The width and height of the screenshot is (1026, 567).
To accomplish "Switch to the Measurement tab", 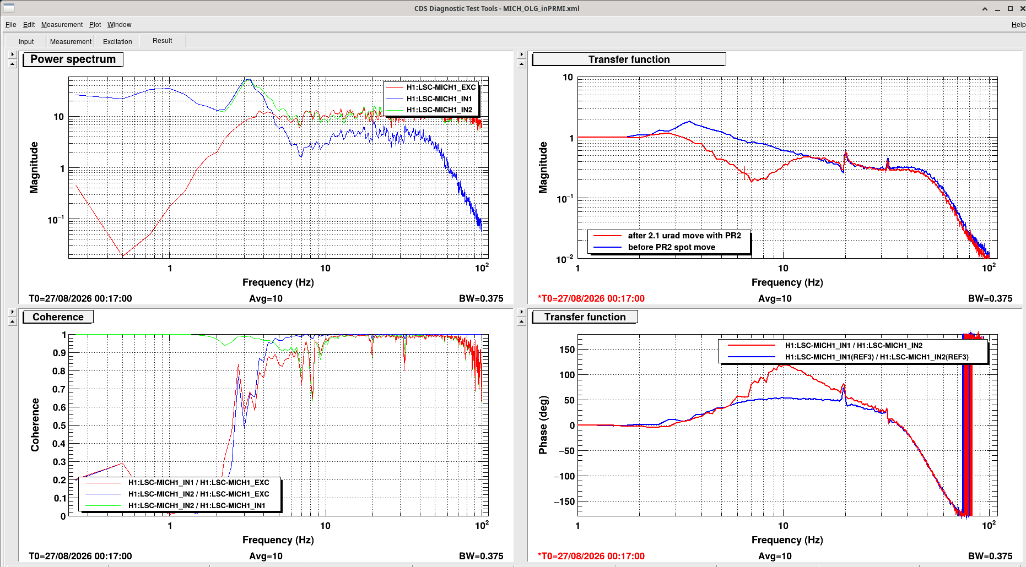I will pos(71,41).
